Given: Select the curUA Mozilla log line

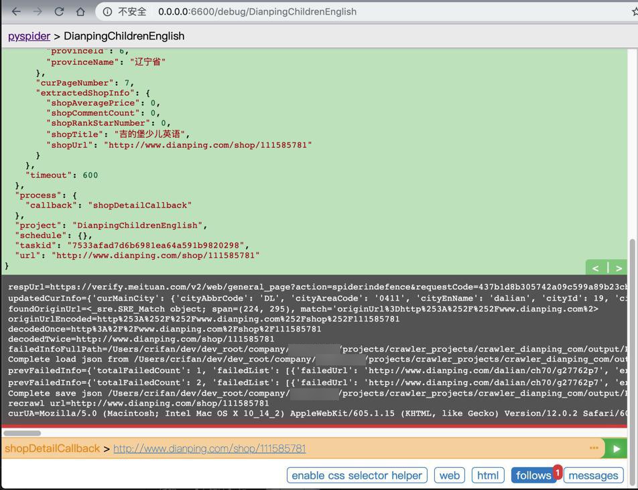Looking at the screenshot, I should tap(318, 414).
